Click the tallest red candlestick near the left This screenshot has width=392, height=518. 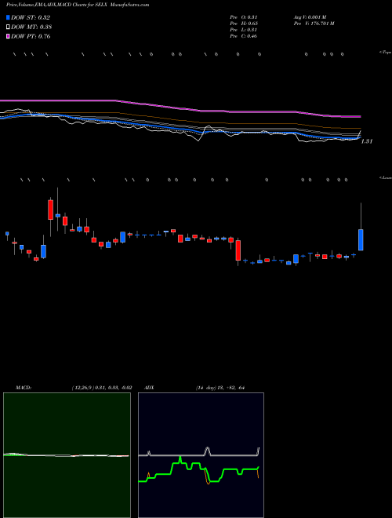50,210
